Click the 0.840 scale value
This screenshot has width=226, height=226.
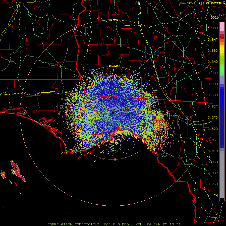213,62
